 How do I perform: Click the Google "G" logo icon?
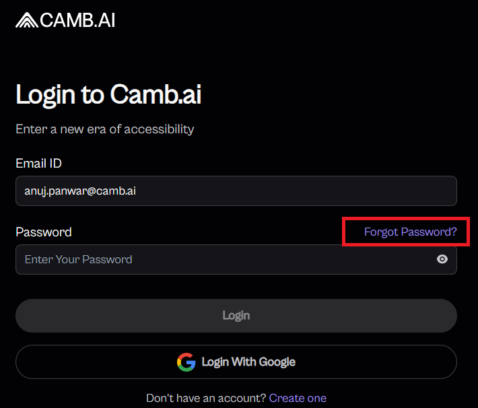click(186, 362)
